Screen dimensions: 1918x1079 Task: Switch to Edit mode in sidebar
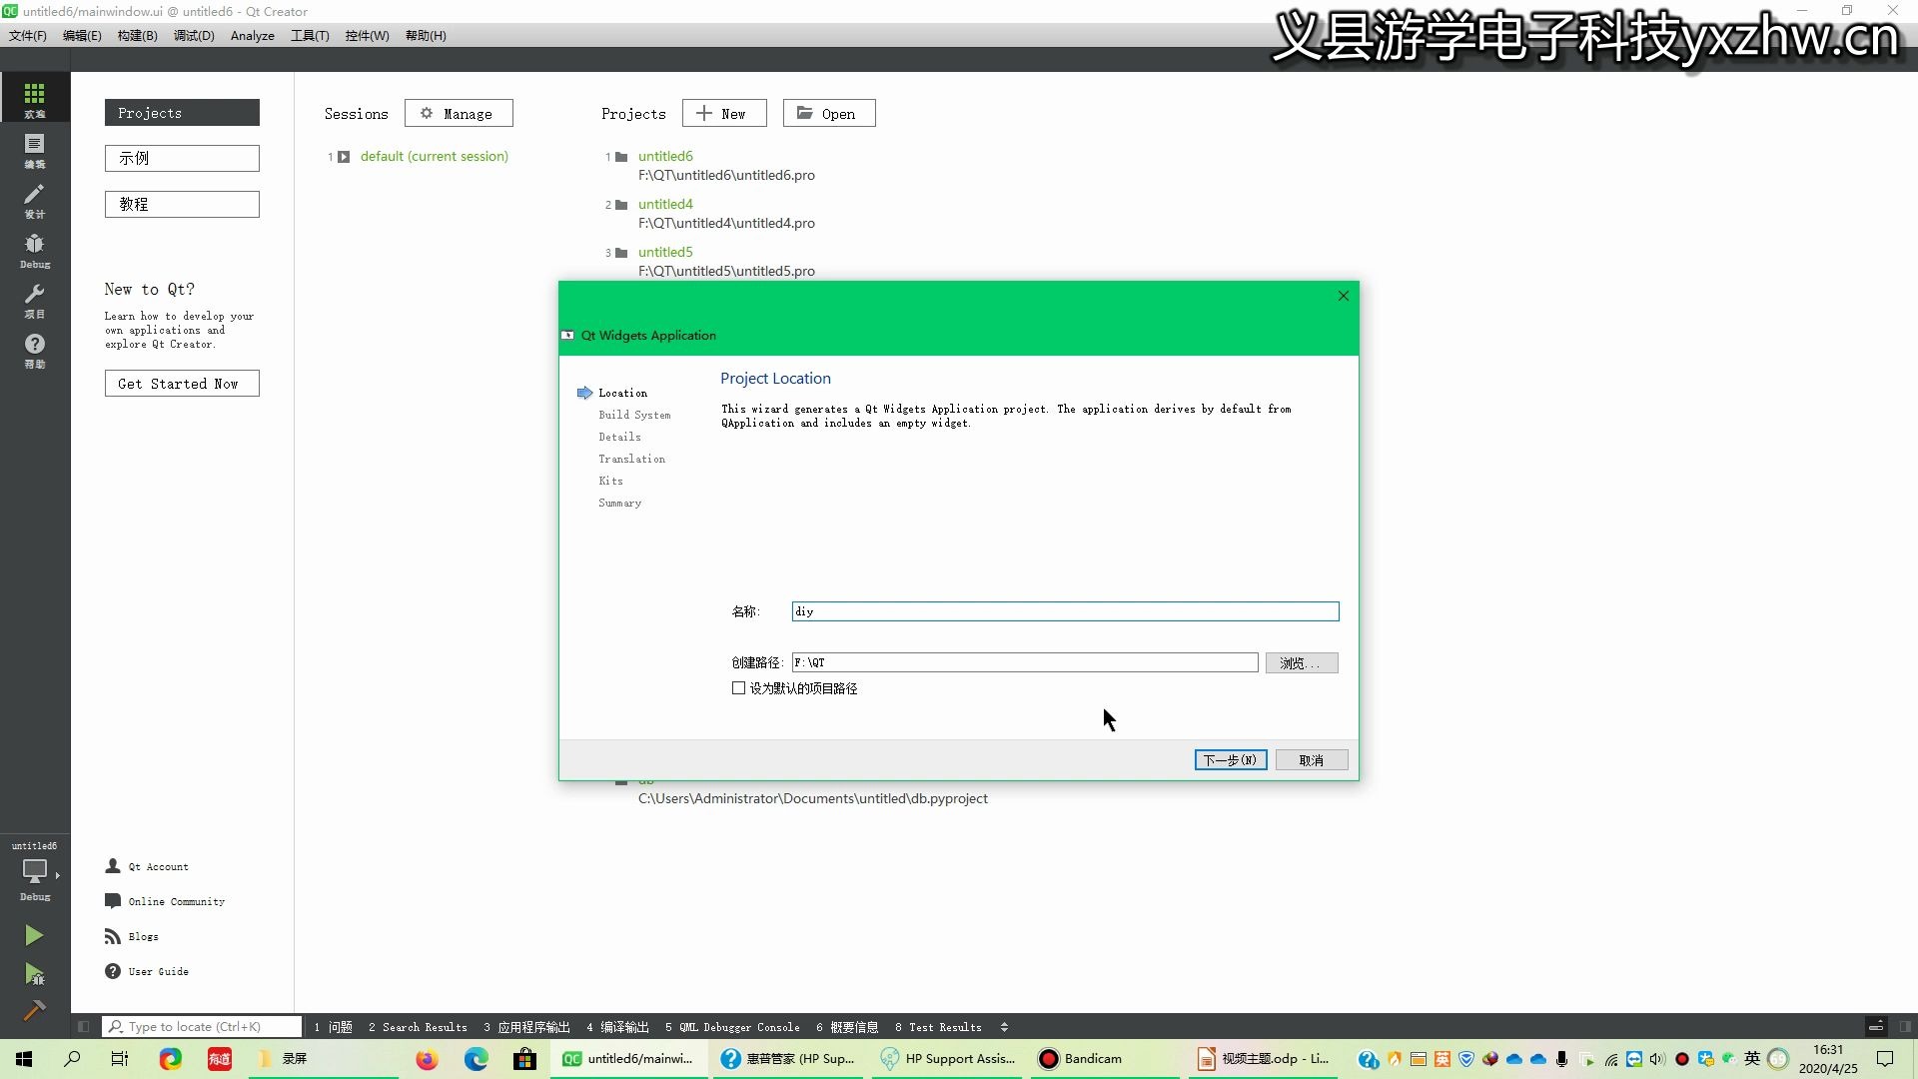pyautogui.click(x=35, y=149)
